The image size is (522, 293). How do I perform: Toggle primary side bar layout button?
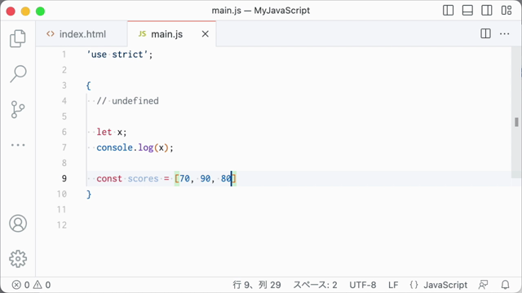click(448, 11)
